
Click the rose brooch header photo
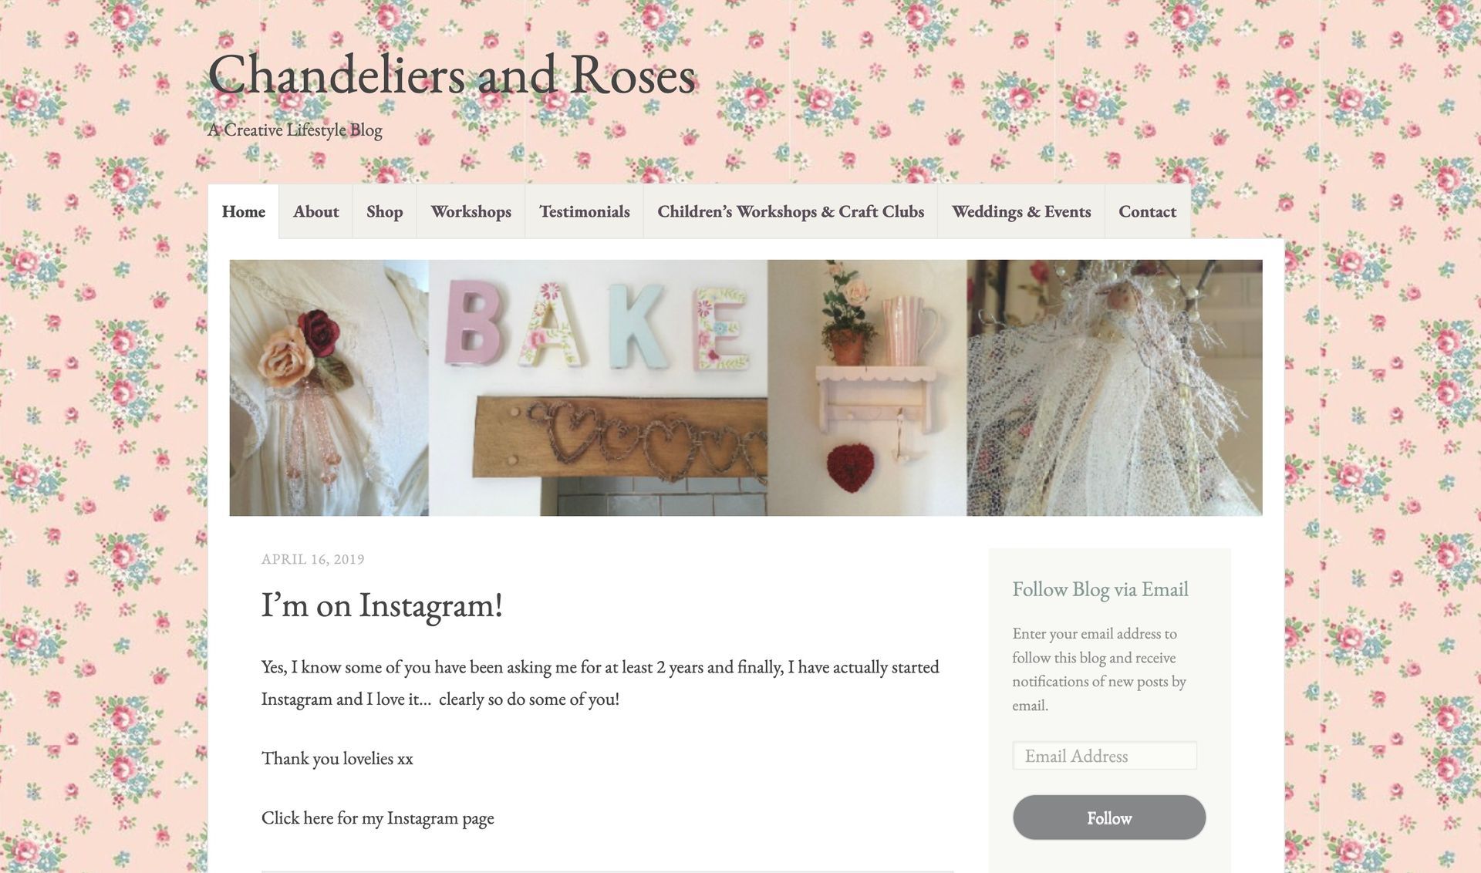(329, 388)
